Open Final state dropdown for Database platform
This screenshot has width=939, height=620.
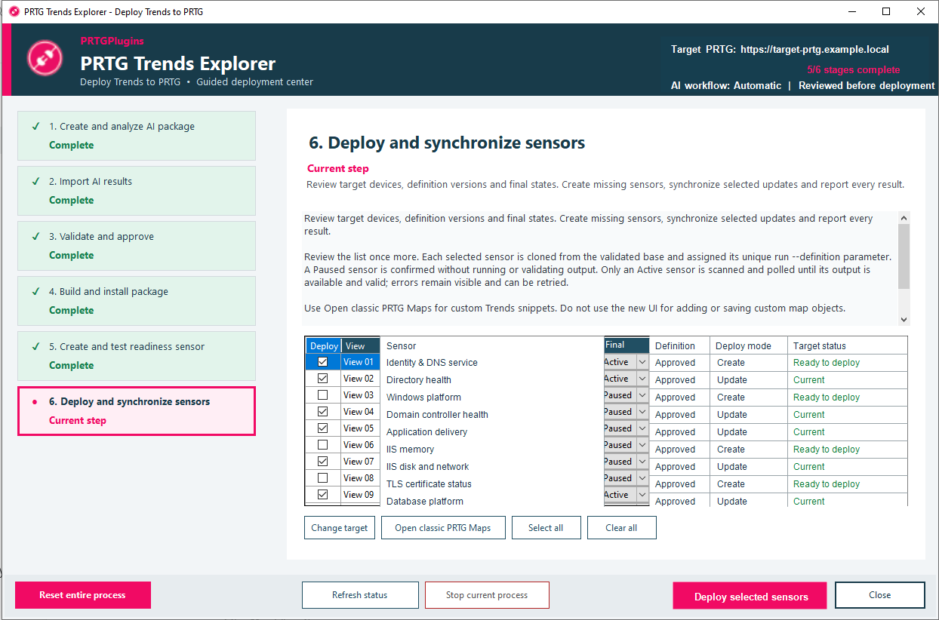(x=642, y=495)
